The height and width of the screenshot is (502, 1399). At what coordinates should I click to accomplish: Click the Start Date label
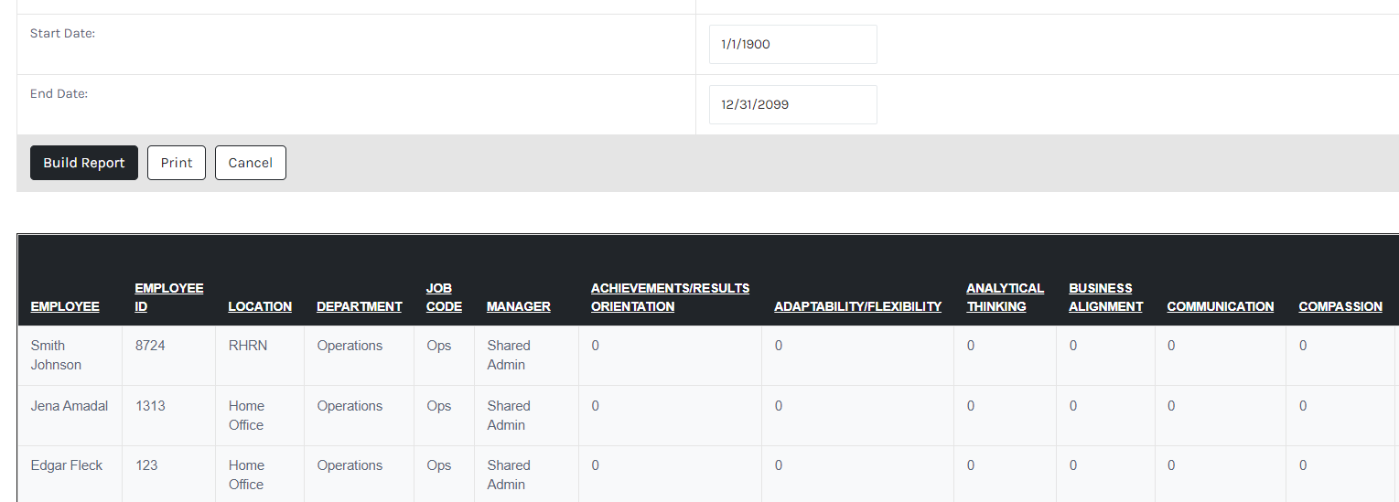tap(62, 33)
